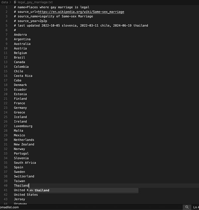Viewport: 199px width, 210px height.
Task: Place cursor at the Andorra line
Action: click(20, 35)
